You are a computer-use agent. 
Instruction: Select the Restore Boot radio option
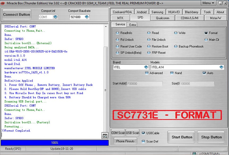[x=149, y=47]
